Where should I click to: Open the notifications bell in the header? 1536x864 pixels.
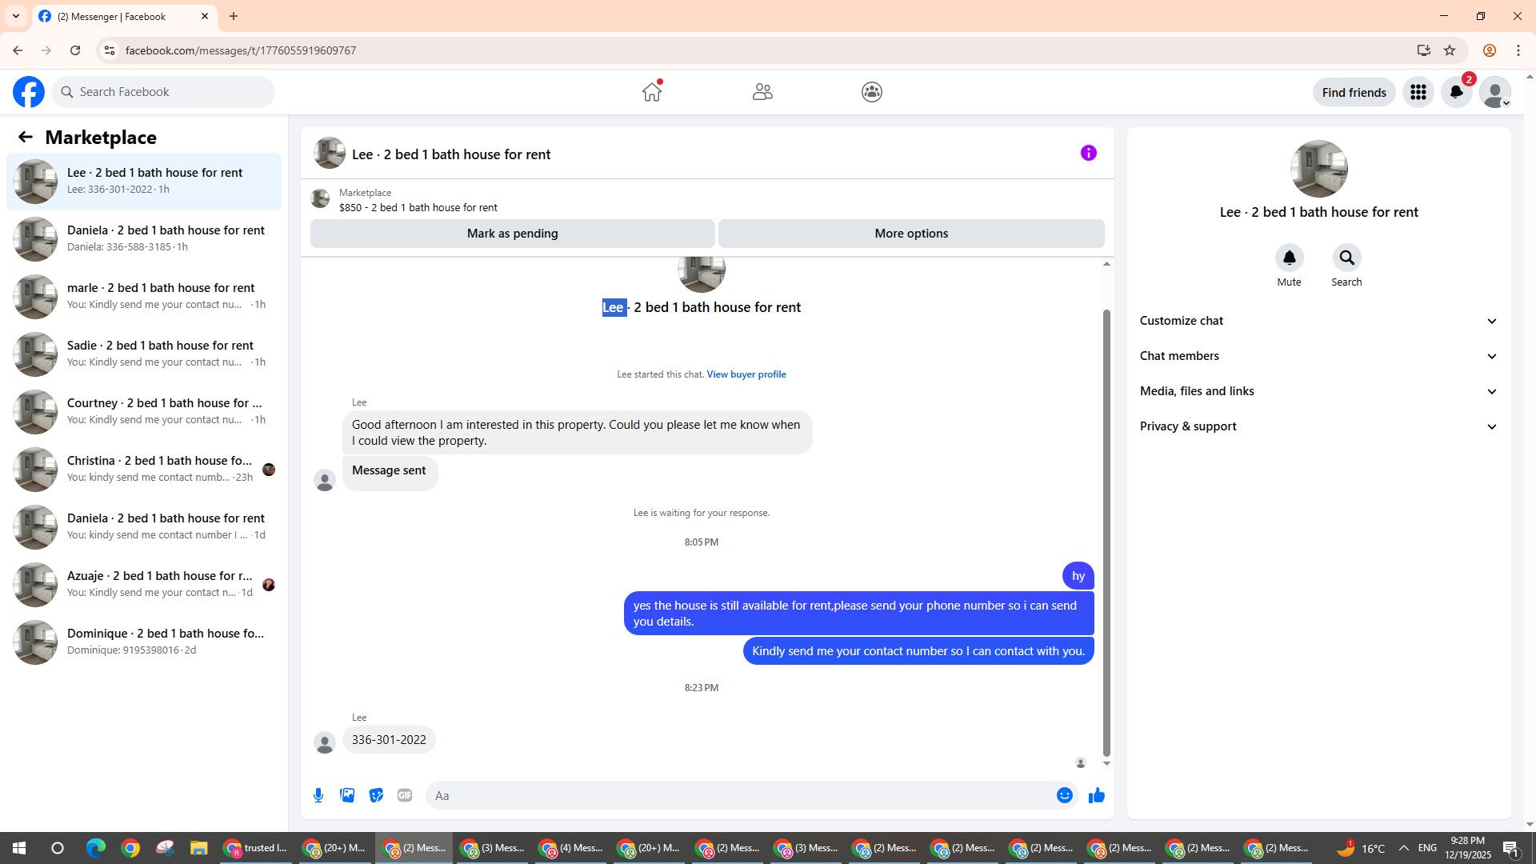pos(1456,92)
